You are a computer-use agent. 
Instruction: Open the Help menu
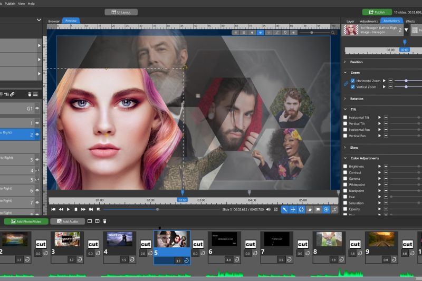tap(31, 4)
